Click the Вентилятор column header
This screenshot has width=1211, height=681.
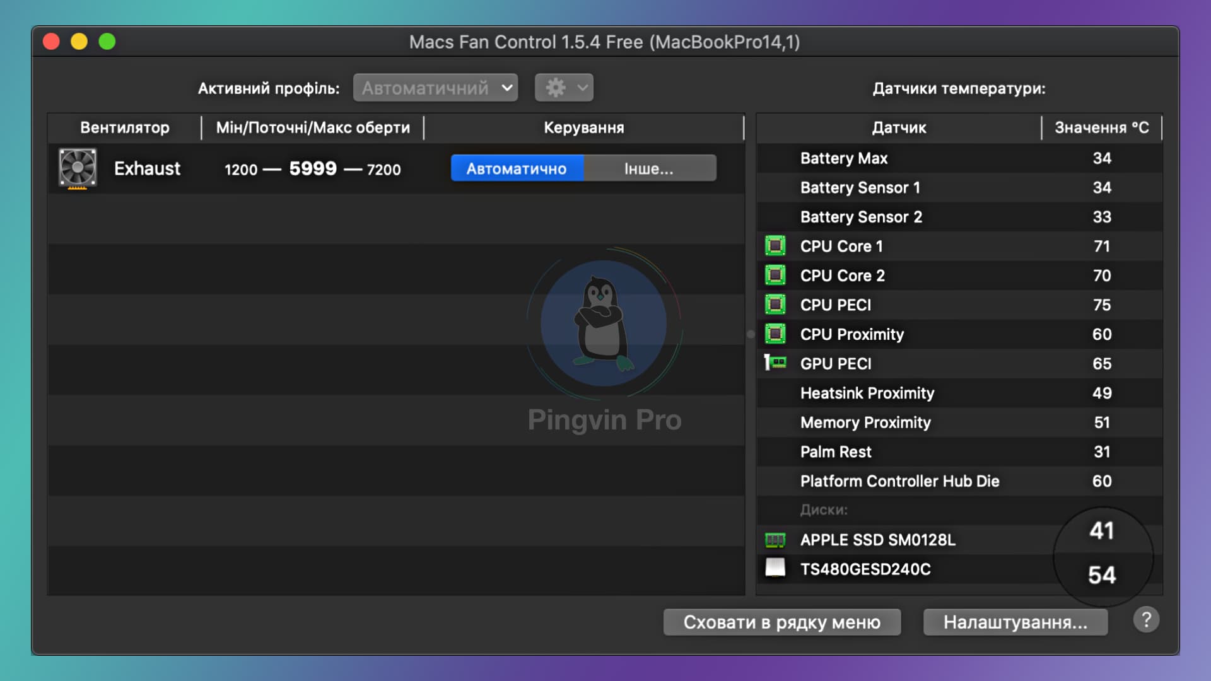[x=124, y=128]
